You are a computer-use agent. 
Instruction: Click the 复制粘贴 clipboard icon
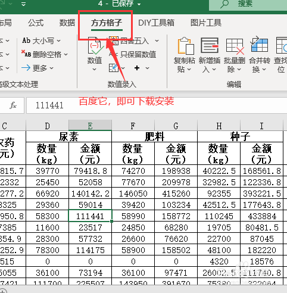[186, 46]
